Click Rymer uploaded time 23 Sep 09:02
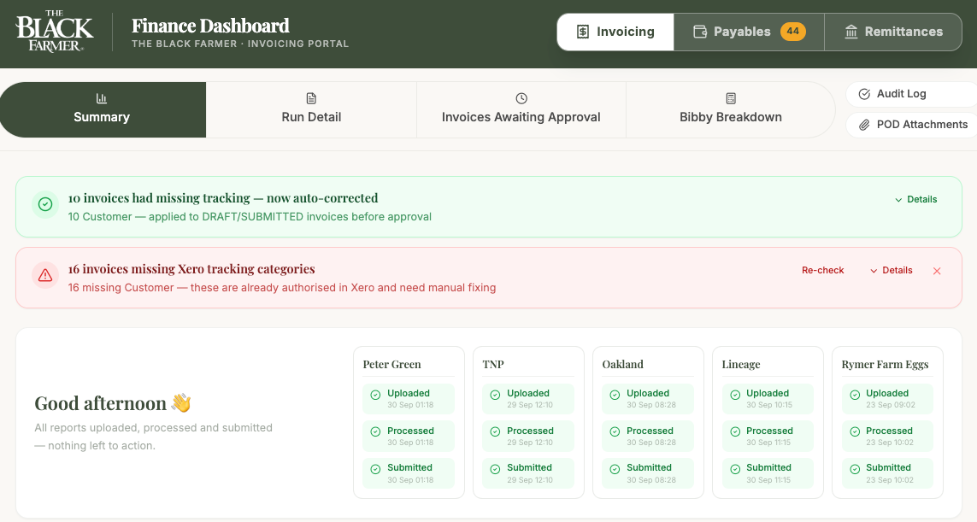Image resolution: width=977 pixels, height=522 pixels. pyautogui.click(x=891, y=405)
